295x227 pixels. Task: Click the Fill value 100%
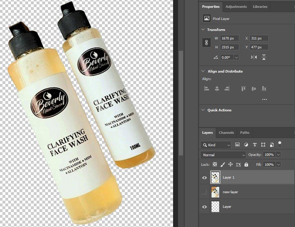pyautogui.click(x=269, y=164)
